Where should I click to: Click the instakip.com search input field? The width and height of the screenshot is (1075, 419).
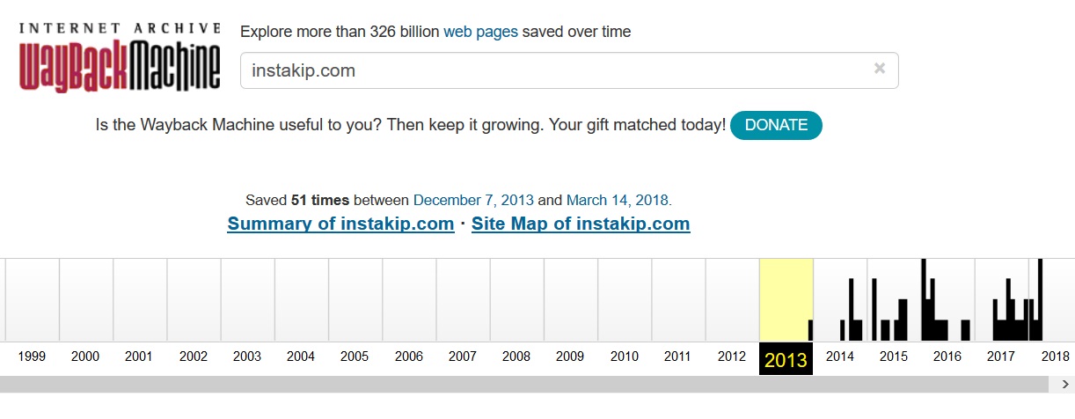(x=569, y=70)
